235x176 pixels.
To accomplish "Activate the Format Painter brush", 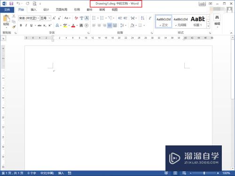I will [14, 27].
